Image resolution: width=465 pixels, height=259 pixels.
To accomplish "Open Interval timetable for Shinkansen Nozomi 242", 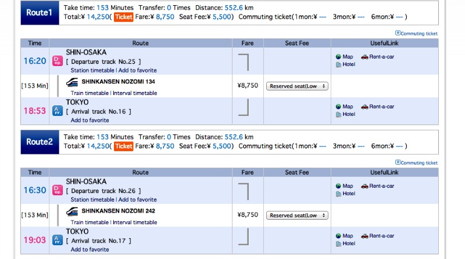I will [135, 222].
